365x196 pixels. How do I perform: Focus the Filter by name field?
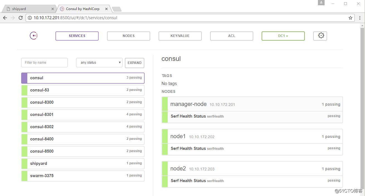coord(44,63)
